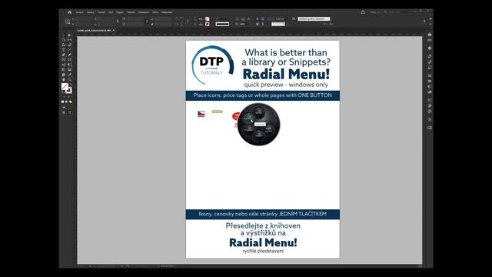Image resolution: width=492 pixels, height=277 pixels.
Task: Click the X position field in the control bar
Action: click(x=84, y=18)
